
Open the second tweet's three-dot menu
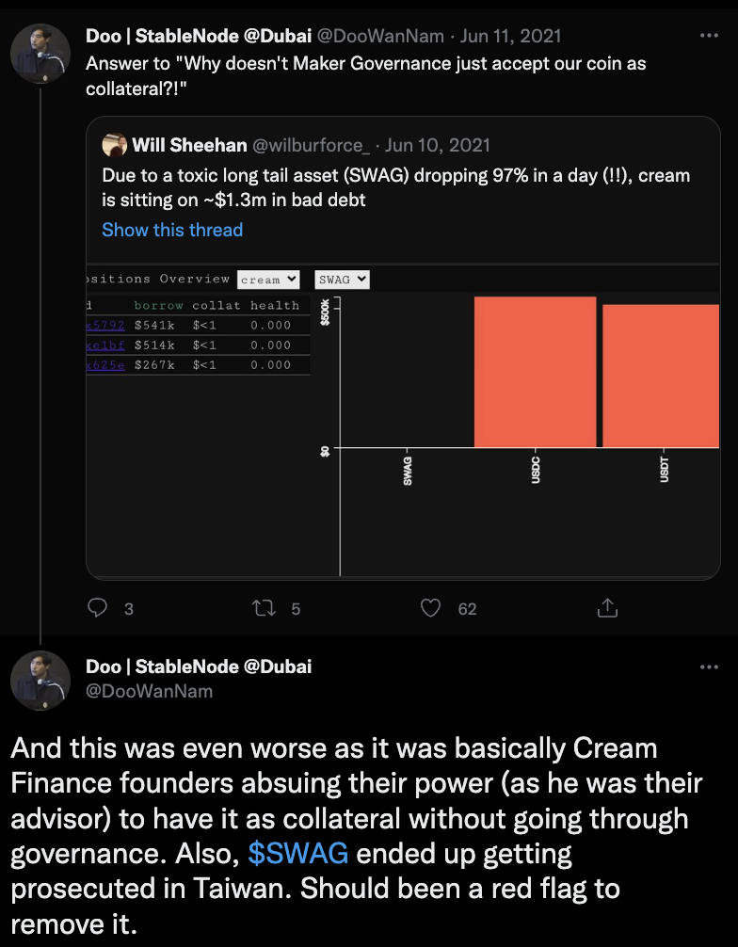tap(709, 666)
